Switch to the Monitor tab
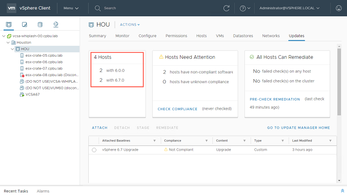The image size is (347, 195). tap(122, 36)
